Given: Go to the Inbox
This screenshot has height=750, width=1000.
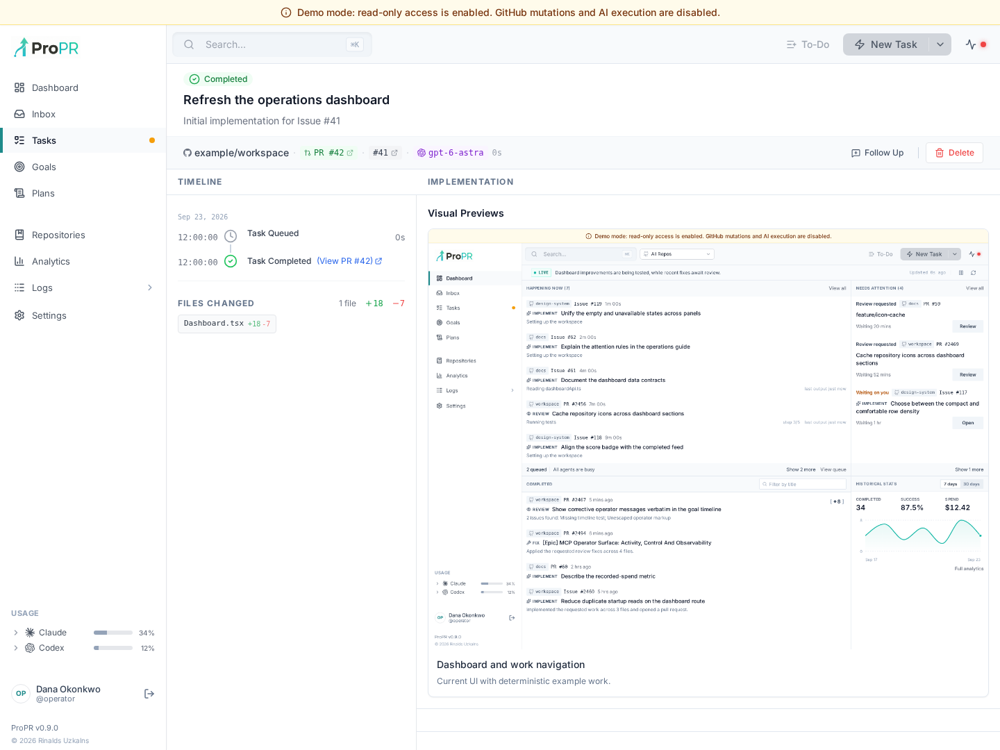Looking at the screenshot, I should pos(83,114).
